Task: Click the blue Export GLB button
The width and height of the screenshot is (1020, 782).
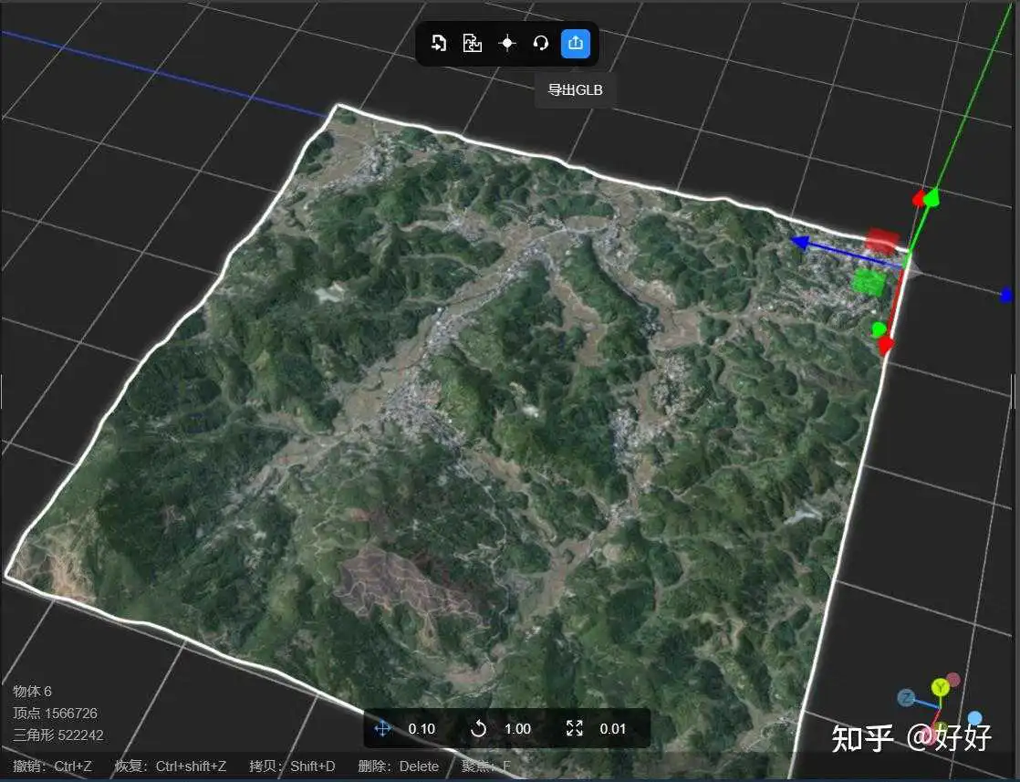Action: point(576,43)
